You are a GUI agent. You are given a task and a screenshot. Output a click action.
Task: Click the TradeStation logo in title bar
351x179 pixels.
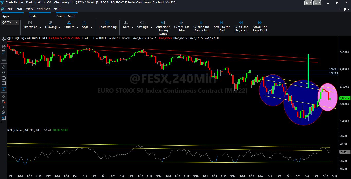pos(2,3)
